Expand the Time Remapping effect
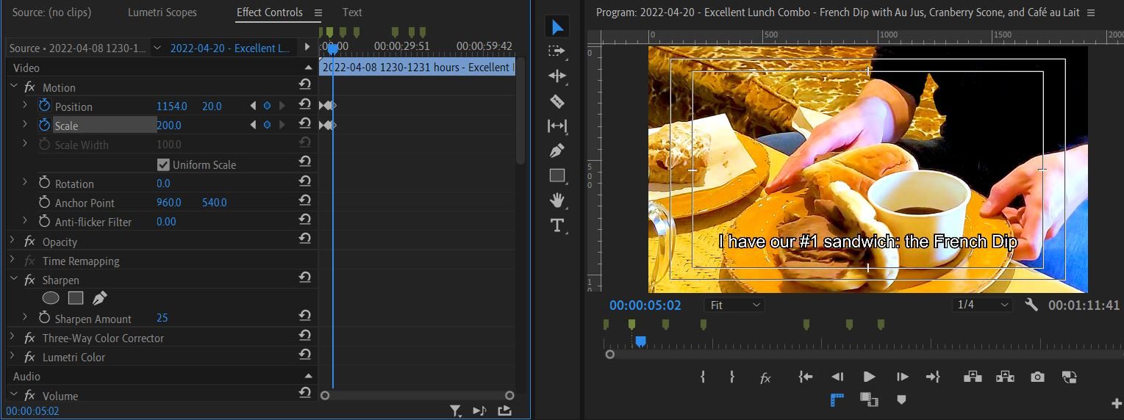1124x420 pixels. (12, 260)
